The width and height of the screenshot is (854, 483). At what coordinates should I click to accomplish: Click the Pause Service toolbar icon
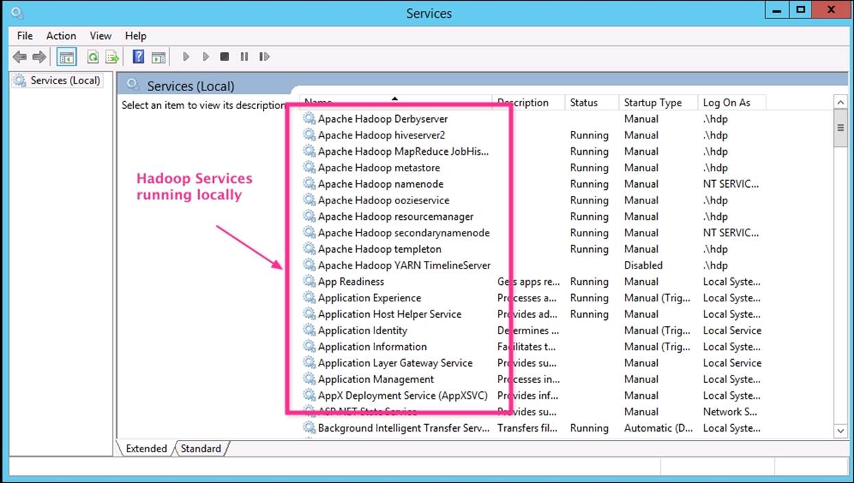244,57
